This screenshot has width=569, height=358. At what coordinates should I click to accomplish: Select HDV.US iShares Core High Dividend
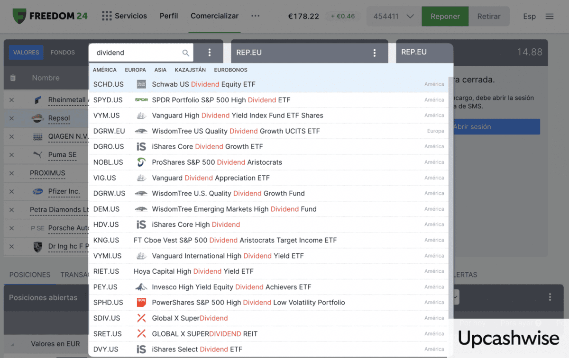point(268,224)
